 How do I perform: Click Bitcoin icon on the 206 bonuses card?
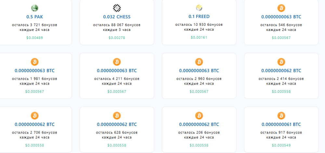tap(199, 115)
